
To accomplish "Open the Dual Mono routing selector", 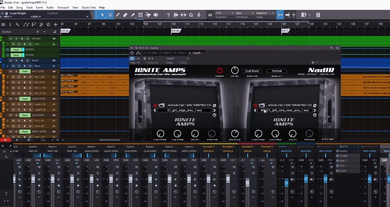I will point(252,71).
